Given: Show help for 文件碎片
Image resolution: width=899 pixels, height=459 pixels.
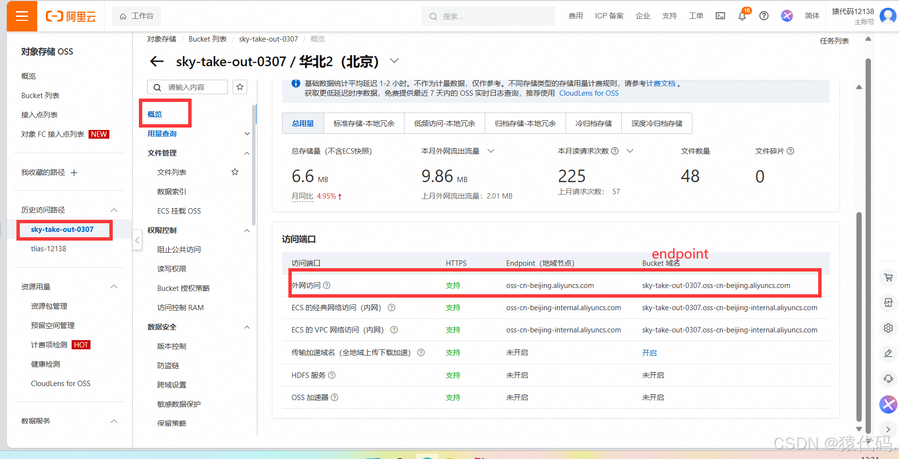Looking at the screenshot, I should pyautogui.click(x=791, y=151).
